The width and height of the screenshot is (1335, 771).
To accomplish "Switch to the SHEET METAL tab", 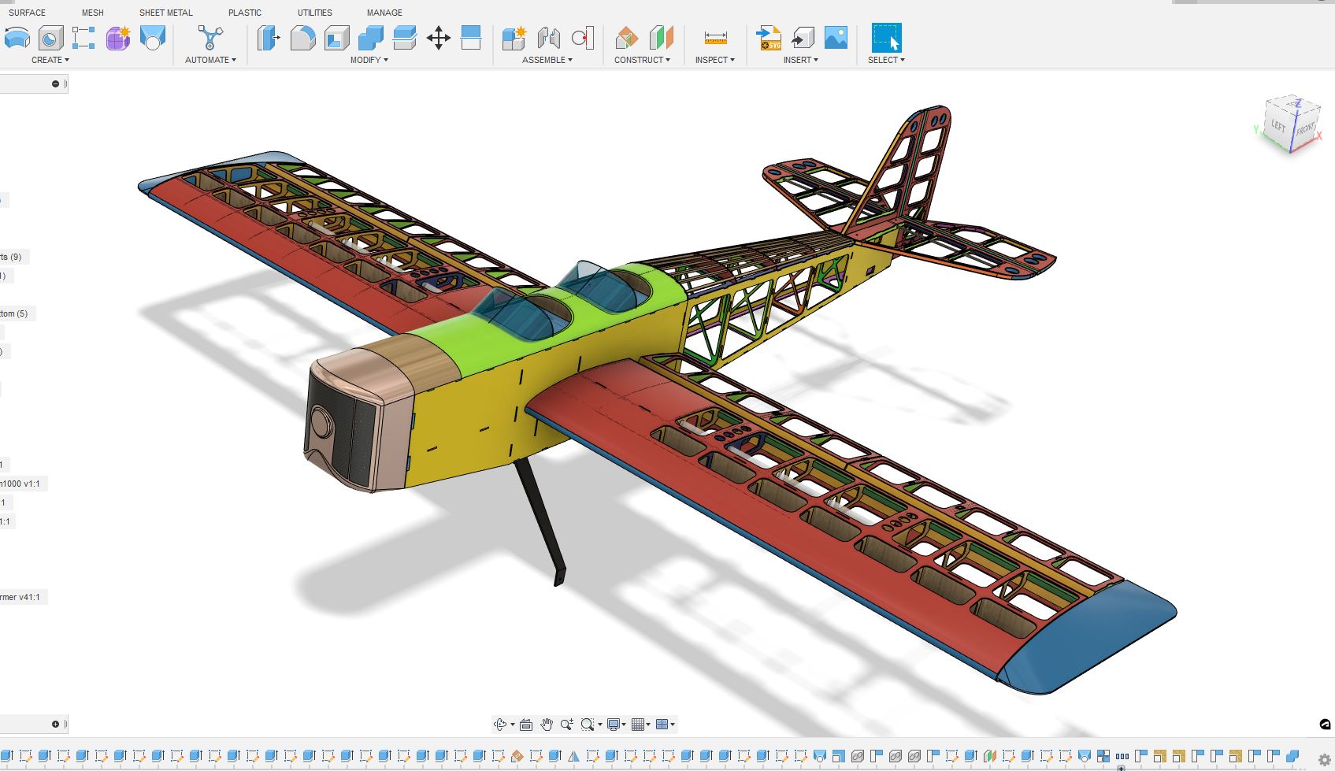I will (x=165, y=13).
